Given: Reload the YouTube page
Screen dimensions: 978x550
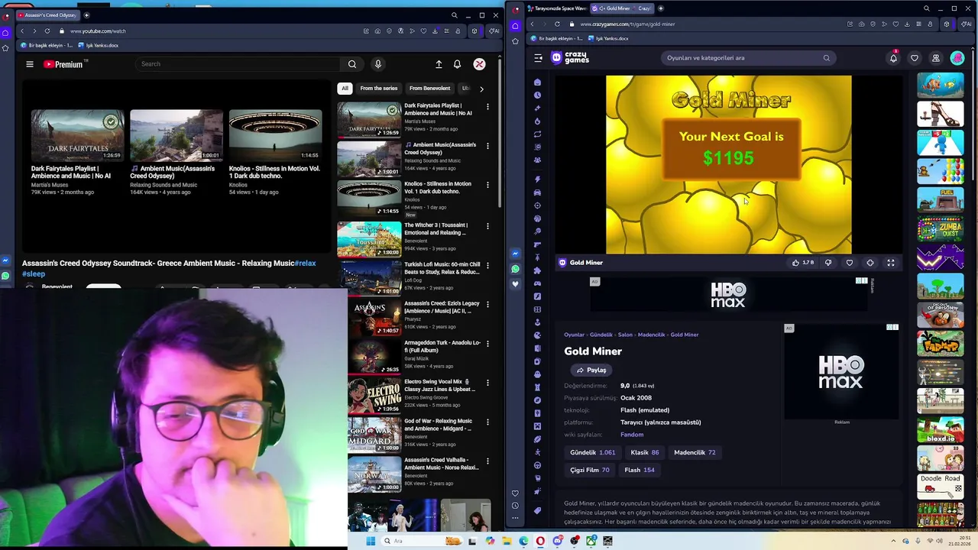Looking at the screenshot, I should coord(47,31).
